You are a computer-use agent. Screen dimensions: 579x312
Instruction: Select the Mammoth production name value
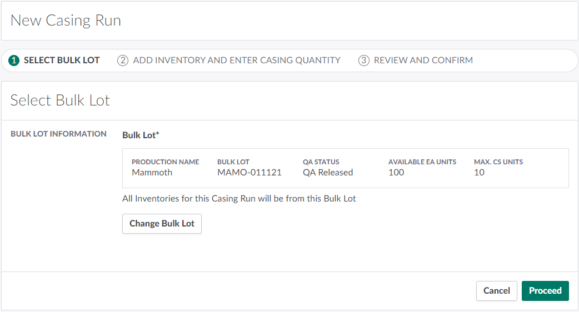152,173
